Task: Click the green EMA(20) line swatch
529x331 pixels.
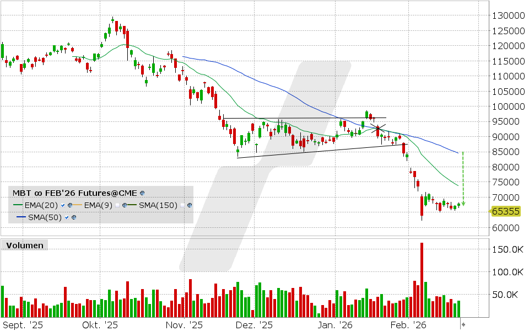Action: pyautogui.click(x=17, y=205)
